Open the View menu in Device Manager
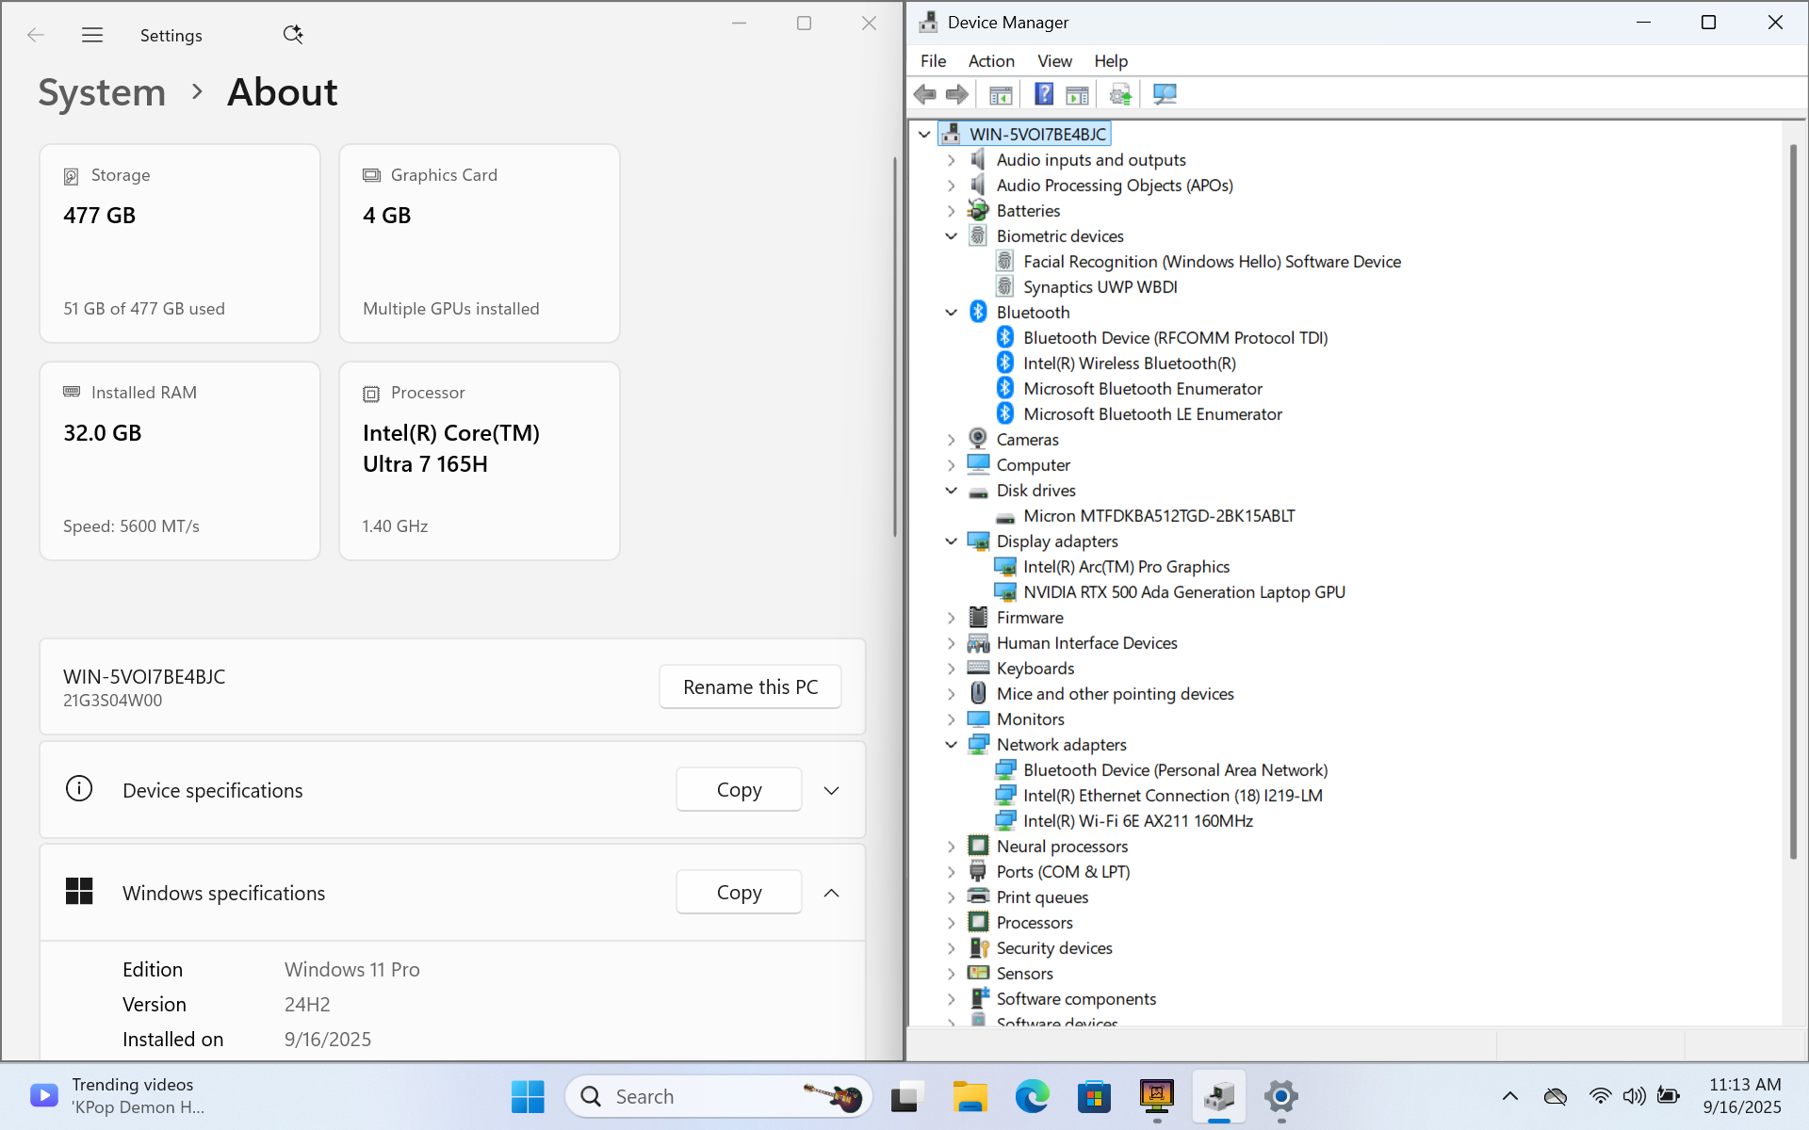The height and width of the screenshot is (1130, 1809). 1054,61
